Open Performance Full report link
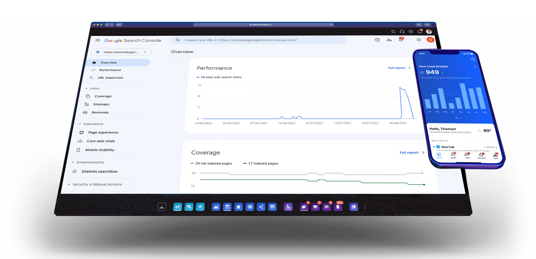Screen dimensions: 536x259 point(399,68)
